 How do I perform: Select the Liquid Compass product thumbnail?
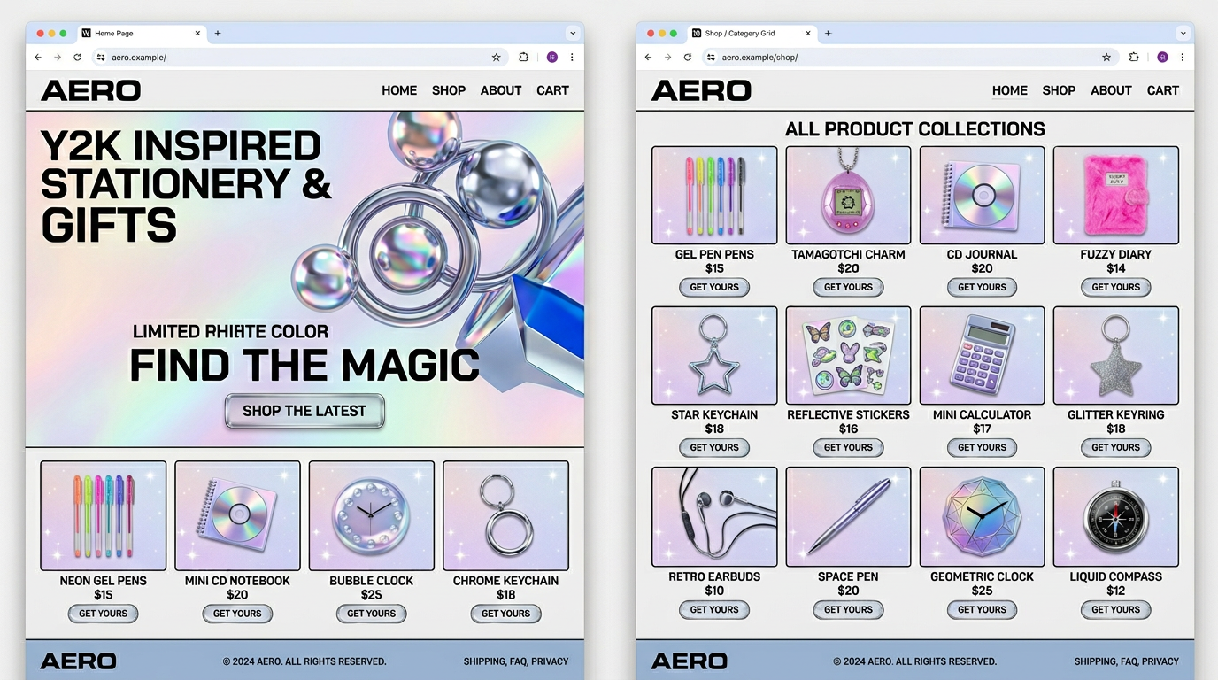point(1115,517)
